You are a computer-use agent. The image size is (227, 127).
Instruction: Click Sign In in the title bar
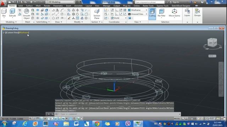pos(174,2)
